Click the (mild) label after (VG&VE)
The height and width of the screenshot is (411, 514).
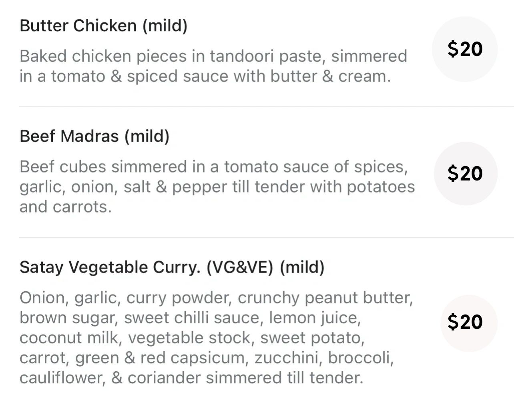tap(302, 267)
